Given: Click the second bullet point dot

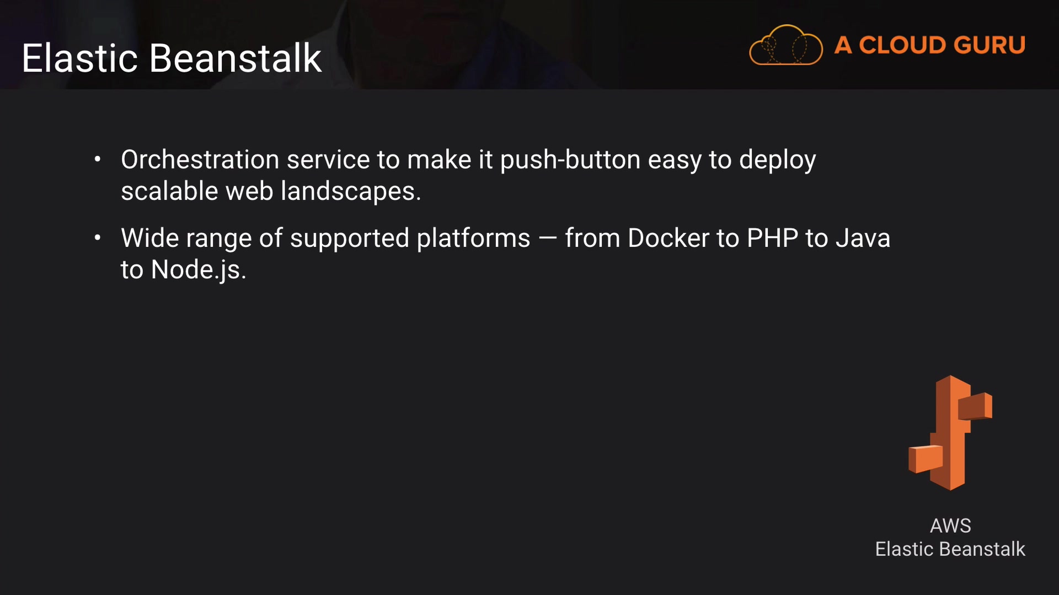Looking at the screenshot, I should [98, 238].
